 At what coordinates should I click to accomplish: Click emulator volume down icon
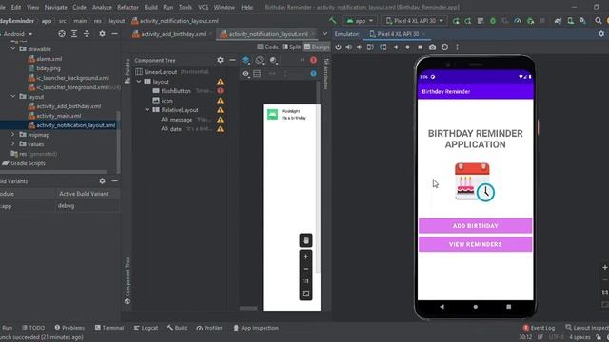click(360, 47)
